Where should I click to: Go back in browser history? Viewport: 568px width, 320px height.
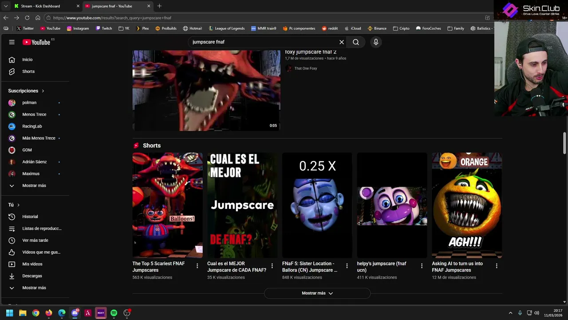(x=6, y=18)
